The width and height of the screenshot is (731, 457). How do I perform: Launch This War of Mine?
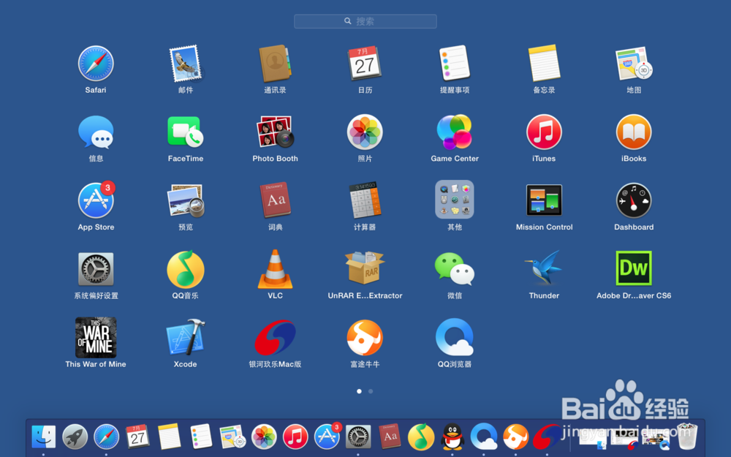[96, 338]
